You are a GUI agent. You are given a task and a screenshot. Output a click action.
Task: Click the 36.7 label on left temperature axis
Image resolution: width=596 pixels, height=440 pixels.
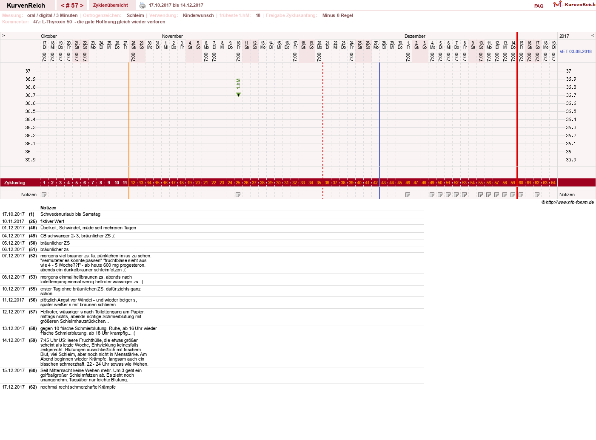pos(30,95)
